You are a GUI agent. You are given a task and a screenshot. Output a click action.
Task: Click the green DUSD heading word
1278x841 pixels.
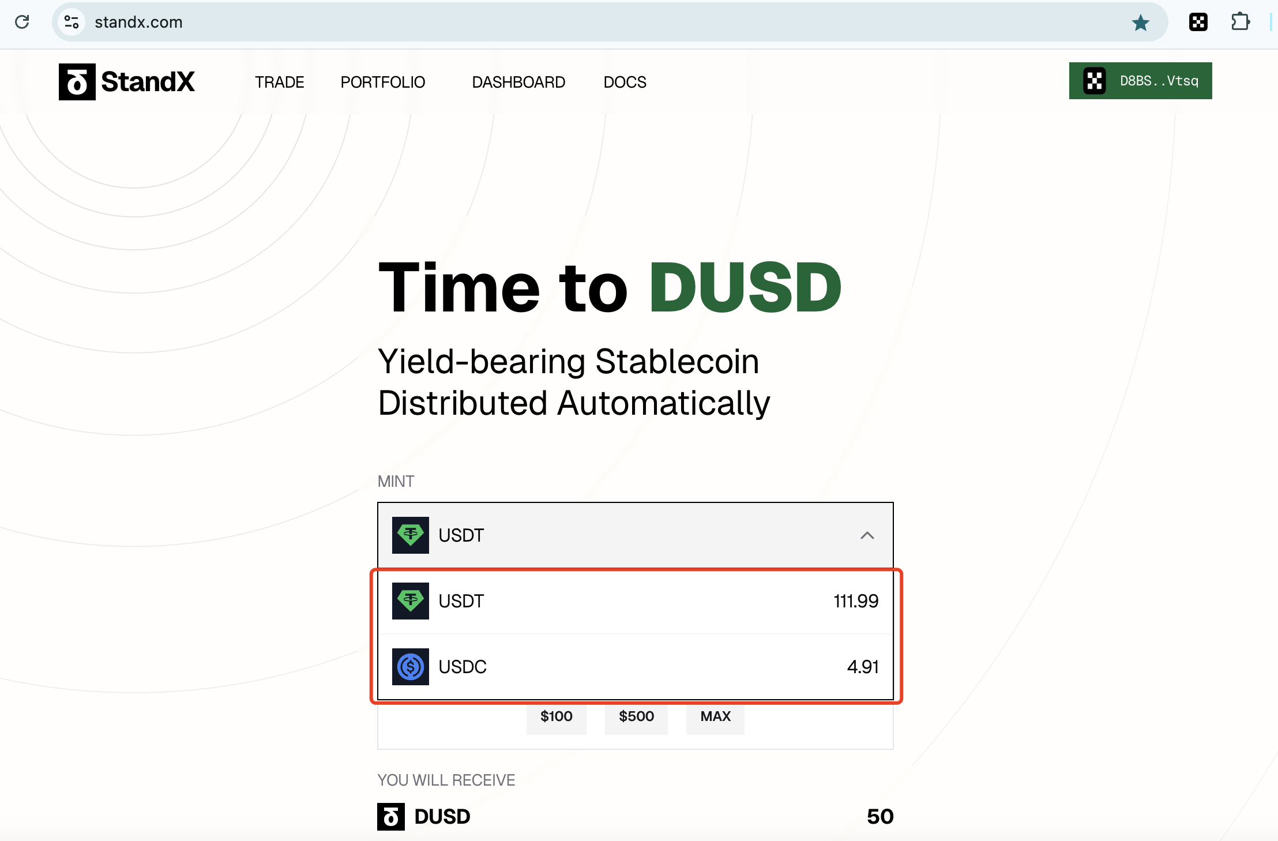tap(745, 287)
